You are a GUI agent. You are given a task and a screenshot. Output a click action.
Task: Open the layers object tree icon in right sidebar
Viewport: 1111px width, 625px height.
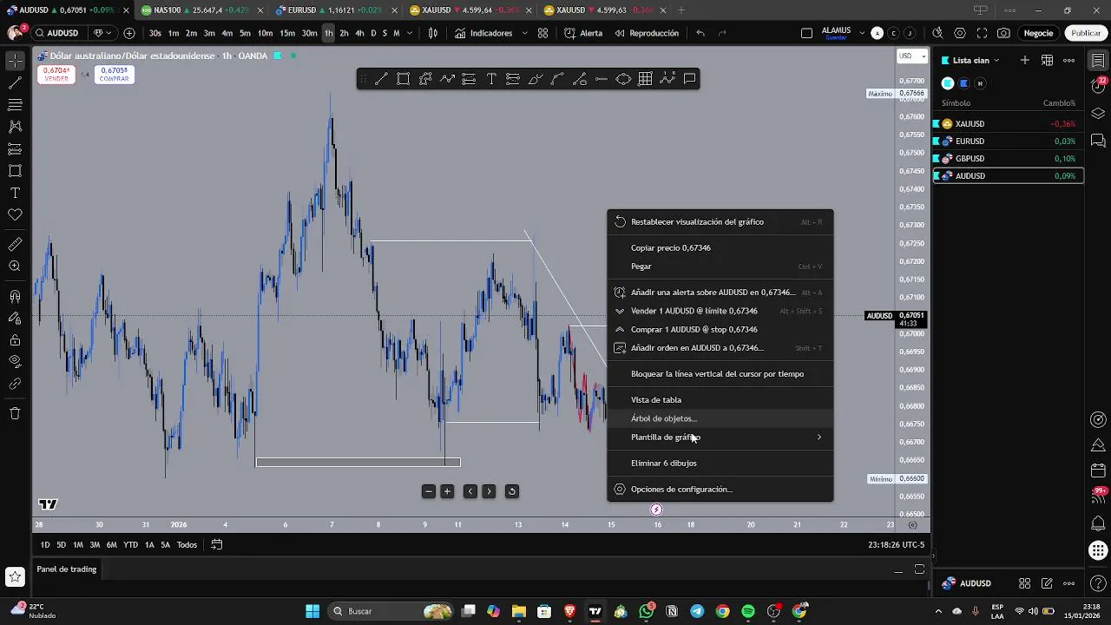click(1098, 114)
